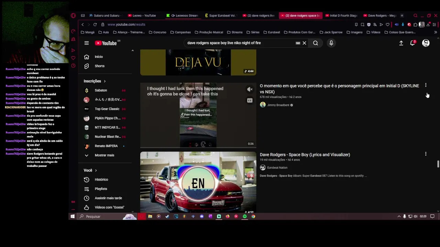Screen dimensions: 440x247
Task: Open more options for Space Boy video
Action: pyautogui.click(x=426, y=154)
